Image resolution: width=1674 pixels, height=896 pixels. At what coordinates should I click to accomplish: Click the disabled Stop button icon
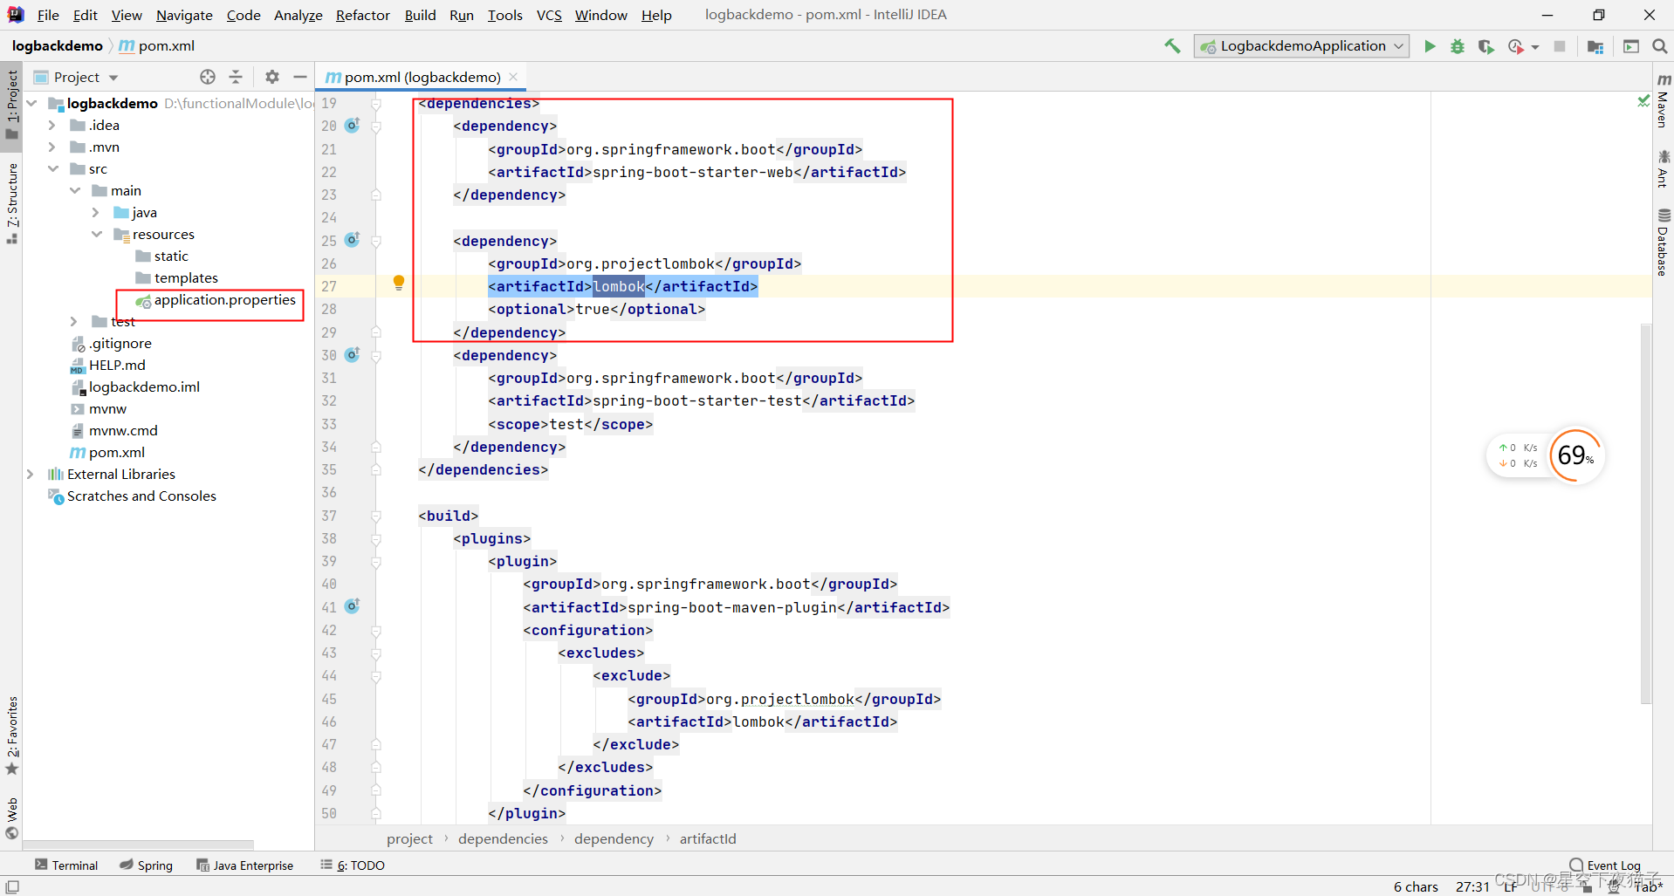(1560, 46)
